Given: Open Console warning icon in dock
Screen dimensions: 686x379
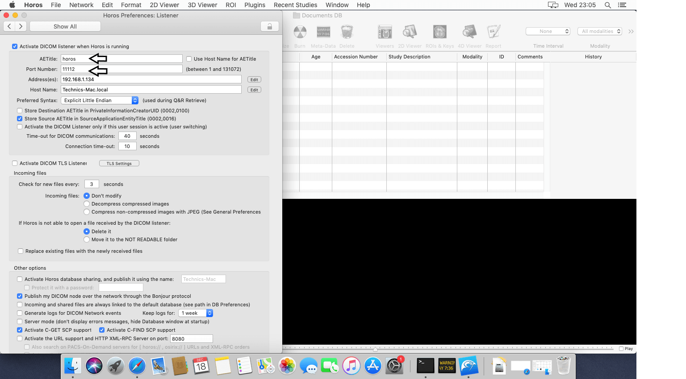Looking at the screenshot, I should (447, 366).
